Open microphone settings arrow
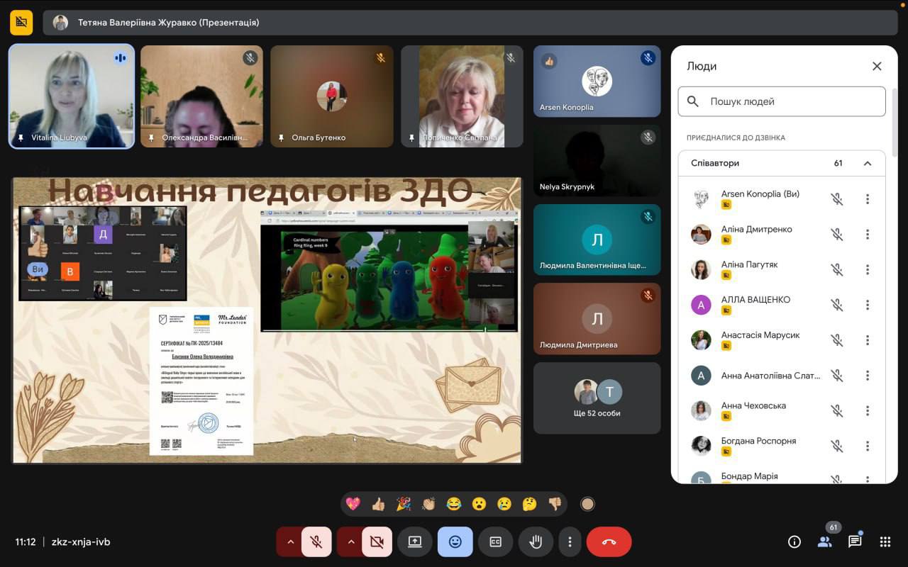This screenshot has height=567, width=908. click(x=289, y=542)
